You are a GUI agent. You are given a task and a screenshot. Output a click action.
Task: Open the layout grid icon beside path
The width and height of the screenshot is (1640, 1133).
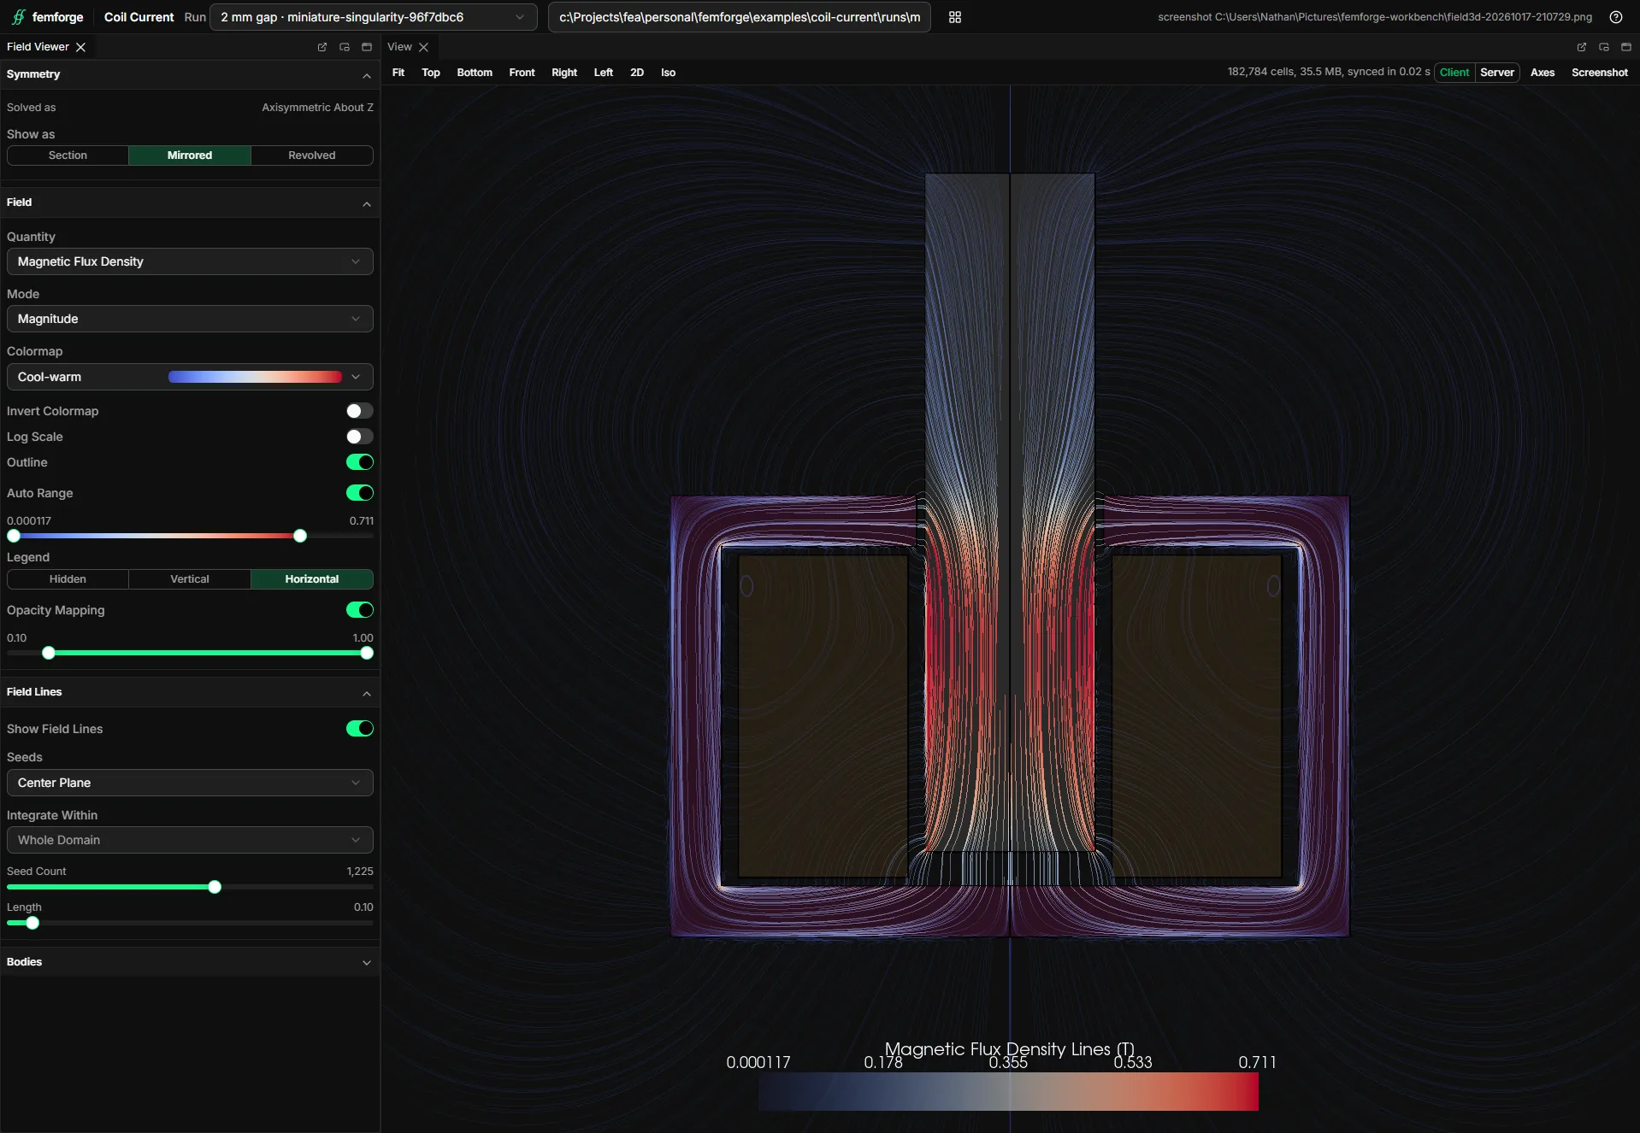[955, 17]
